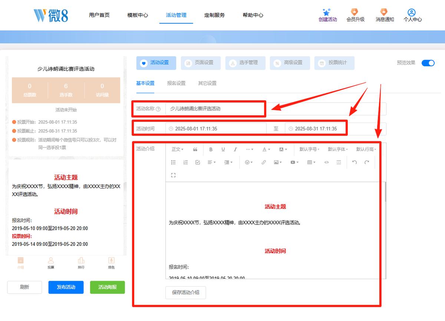Apply underline formatting in the editor
This screenshot has height=321, width=445.
(x=223, y=149)
